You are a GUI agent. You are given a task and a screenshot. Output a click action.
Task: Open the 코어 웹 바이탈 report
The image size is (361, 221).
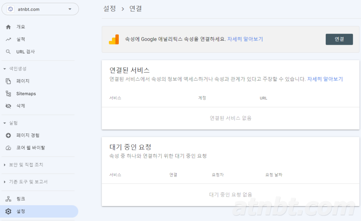tap(31, 148)
